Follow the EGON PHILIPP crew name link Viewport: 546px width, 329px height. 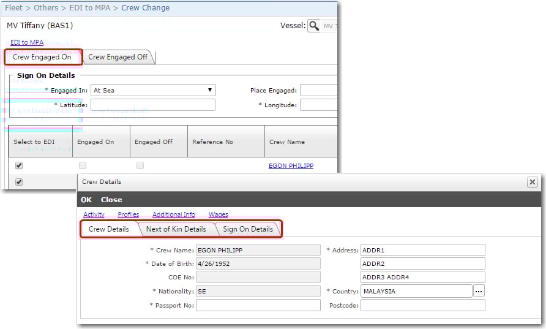click(x=291, y=165)
